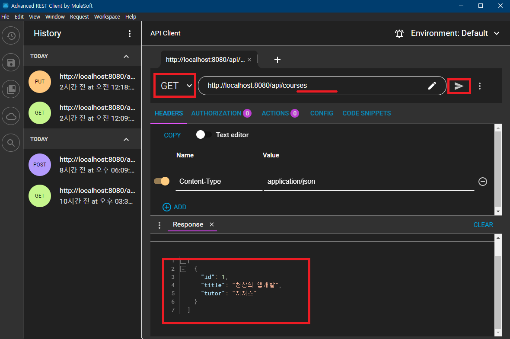This screenshot has height=339, width=510.
Task: Open the Edit menu
Action: [19, 16]
